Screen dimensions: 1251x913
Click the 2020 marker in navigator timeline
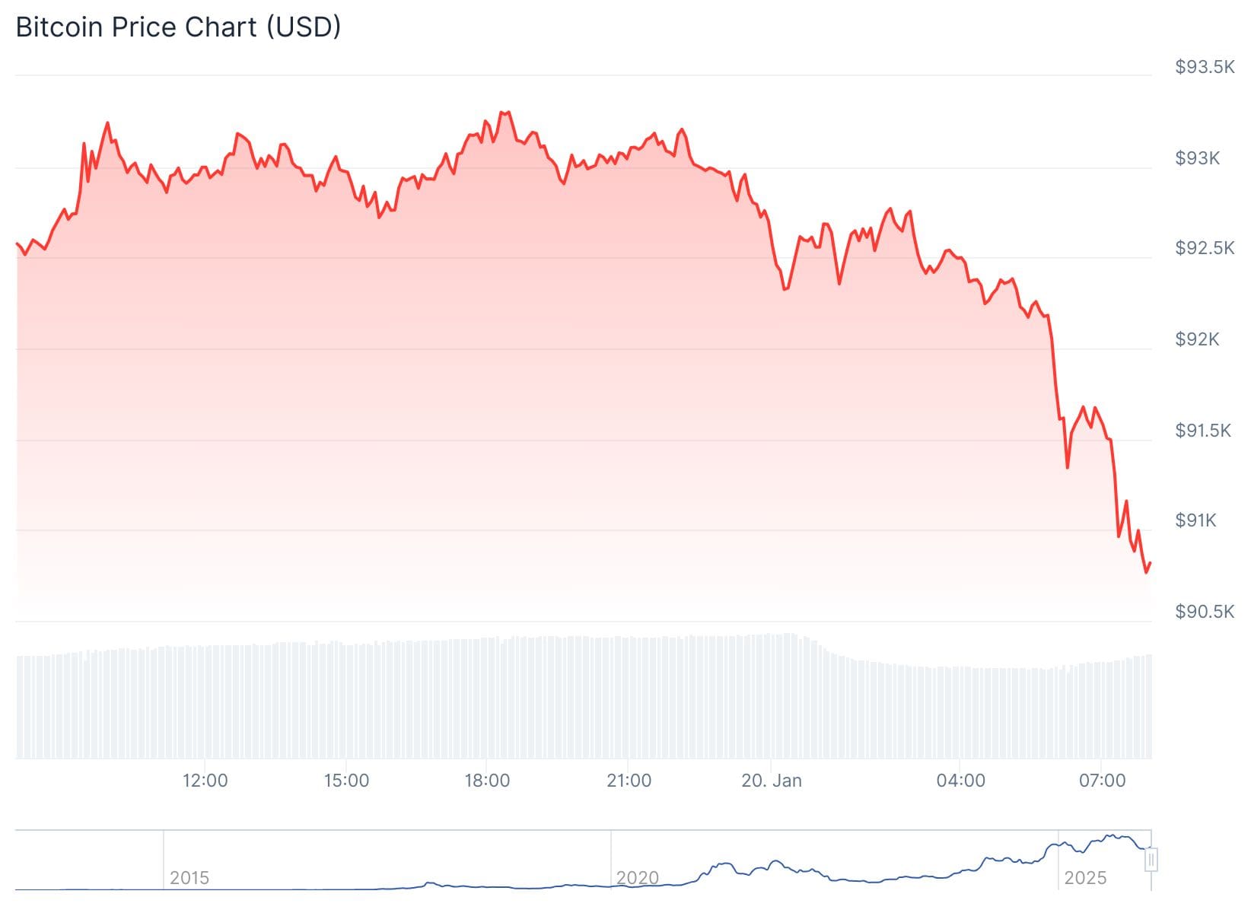tap(637, 878)
